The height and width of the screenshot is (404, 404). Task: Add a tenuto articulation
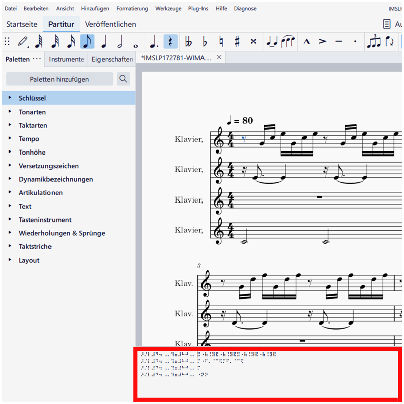coord(339,41)
